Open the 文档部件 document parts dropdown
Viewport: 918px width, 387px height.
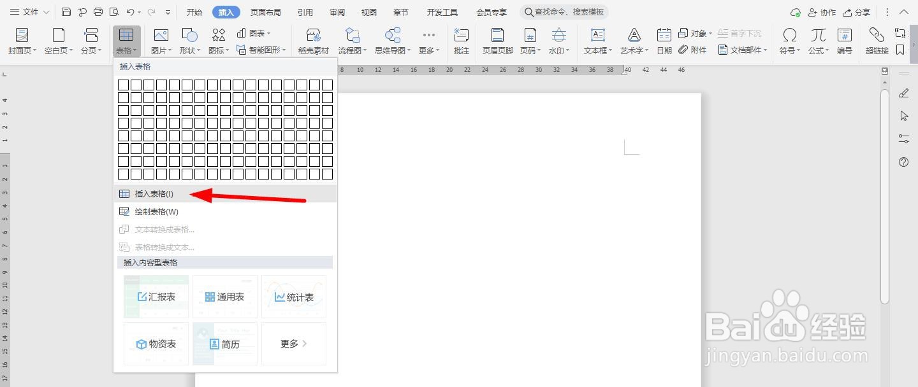744,50
